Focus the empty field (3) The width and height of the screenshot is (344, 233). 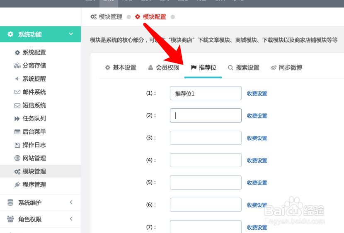click(206, 138)
